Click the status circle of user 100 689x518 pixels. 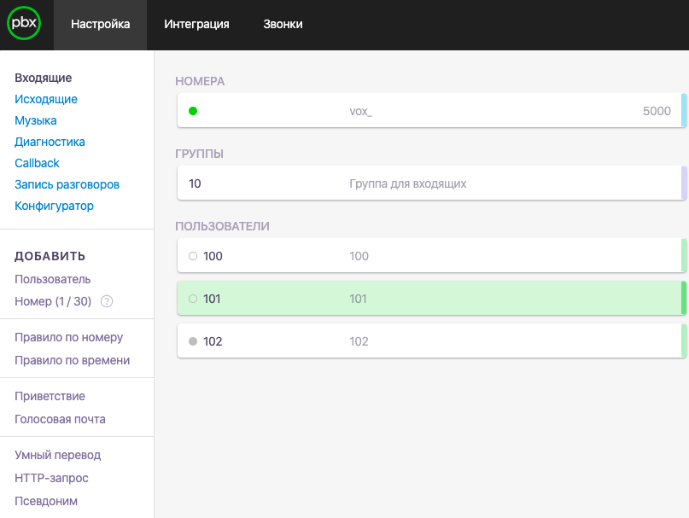(192, 256)
